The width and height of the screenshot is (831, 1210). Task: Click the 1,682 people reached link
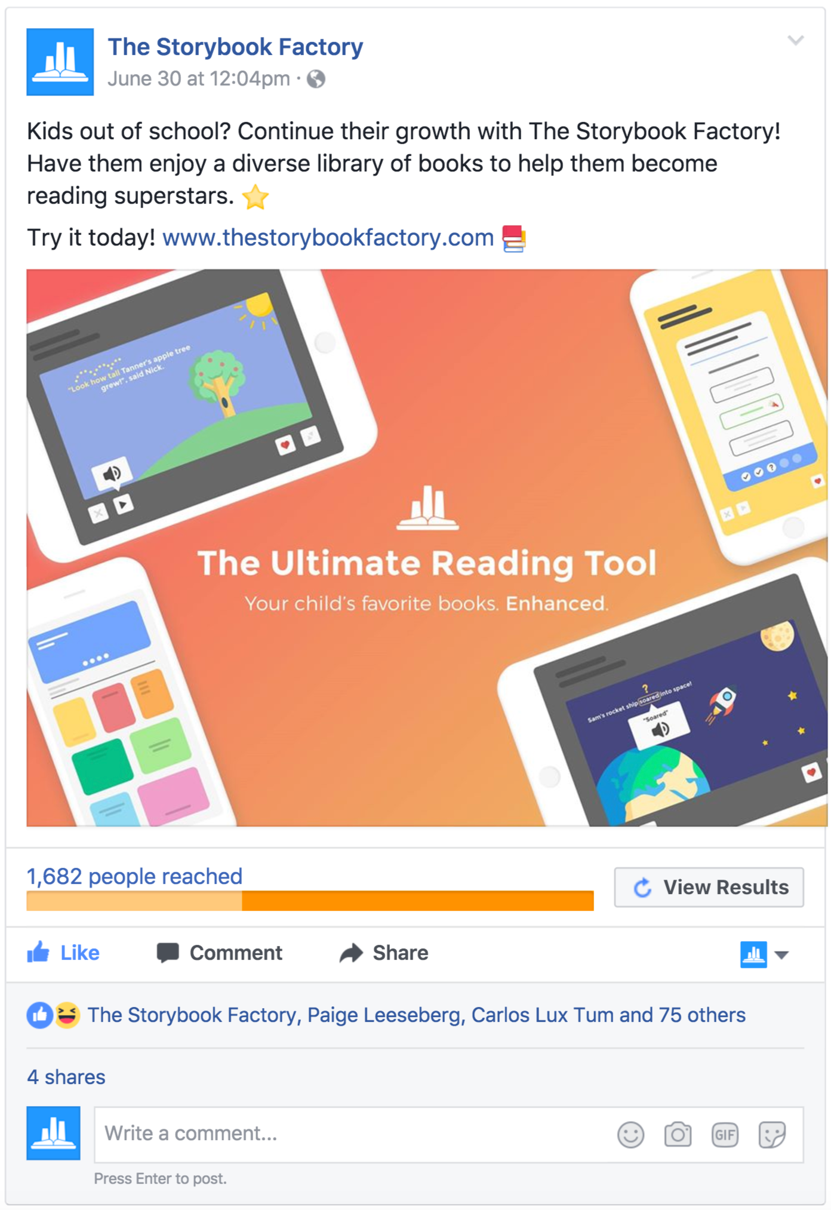click(134, 876)
